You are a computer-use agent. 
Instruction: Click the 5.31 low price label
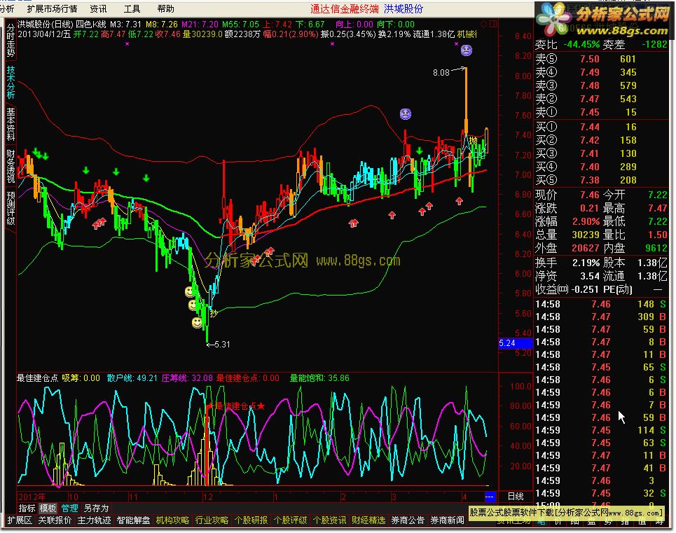click(222, 345)
